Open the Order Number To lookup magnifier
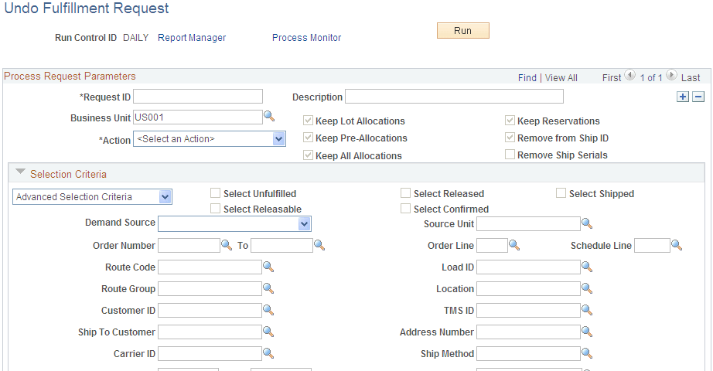 [319, 245]
